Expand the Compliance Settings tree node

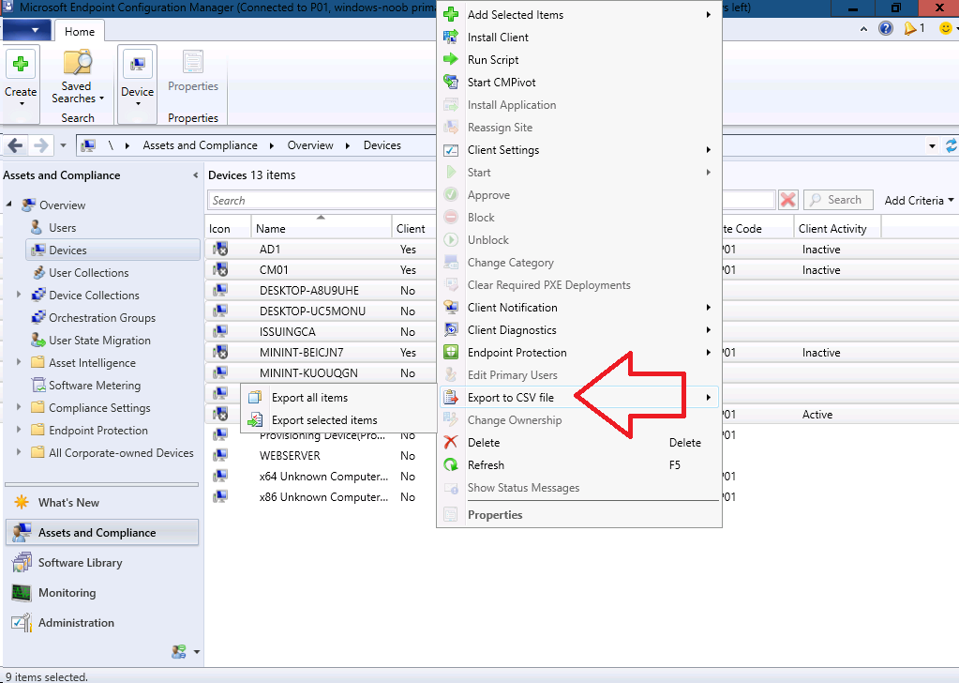click(x=19, y=407)
